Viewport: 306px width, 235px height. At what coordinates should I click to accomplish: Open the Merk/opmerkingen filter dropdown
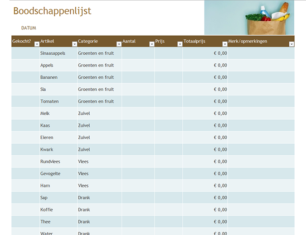point(291,44)
